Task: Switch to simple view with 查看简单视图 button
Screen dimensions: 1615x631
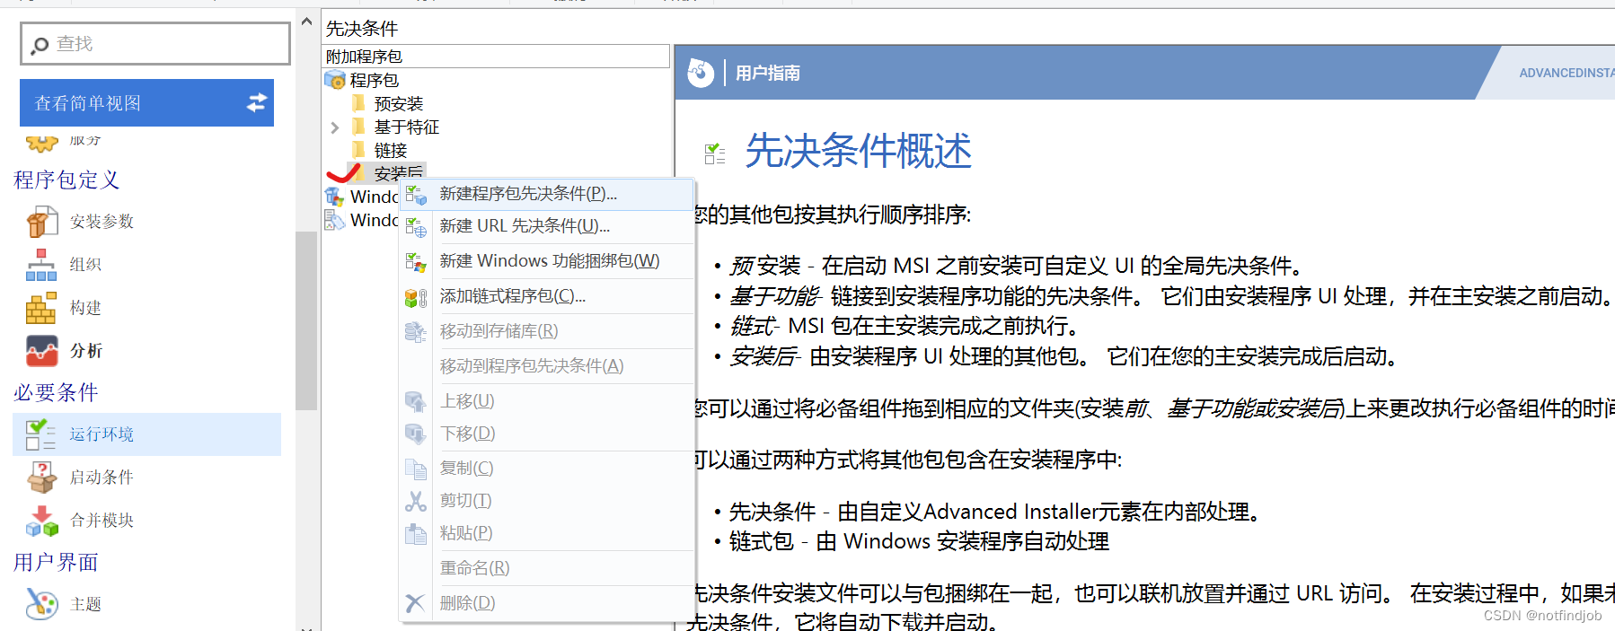Action: coord(146,103)
